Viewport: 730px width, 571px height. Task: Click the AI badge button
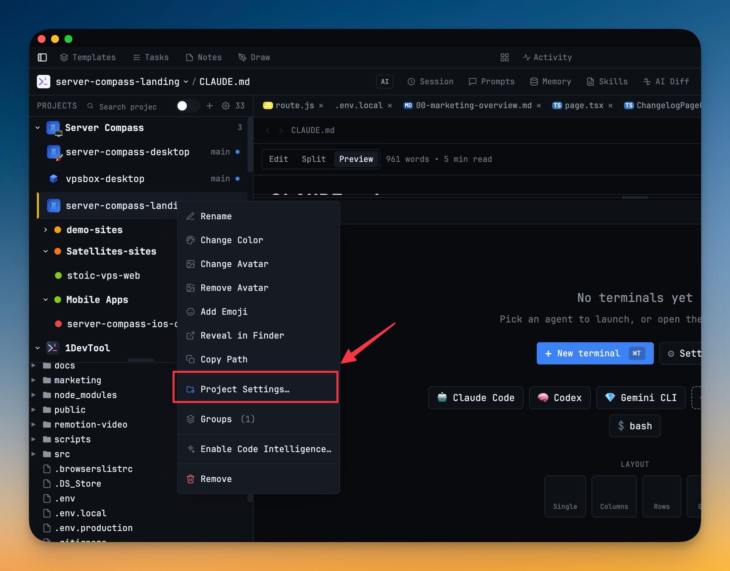pyautogui.click(x=385, y=82)
